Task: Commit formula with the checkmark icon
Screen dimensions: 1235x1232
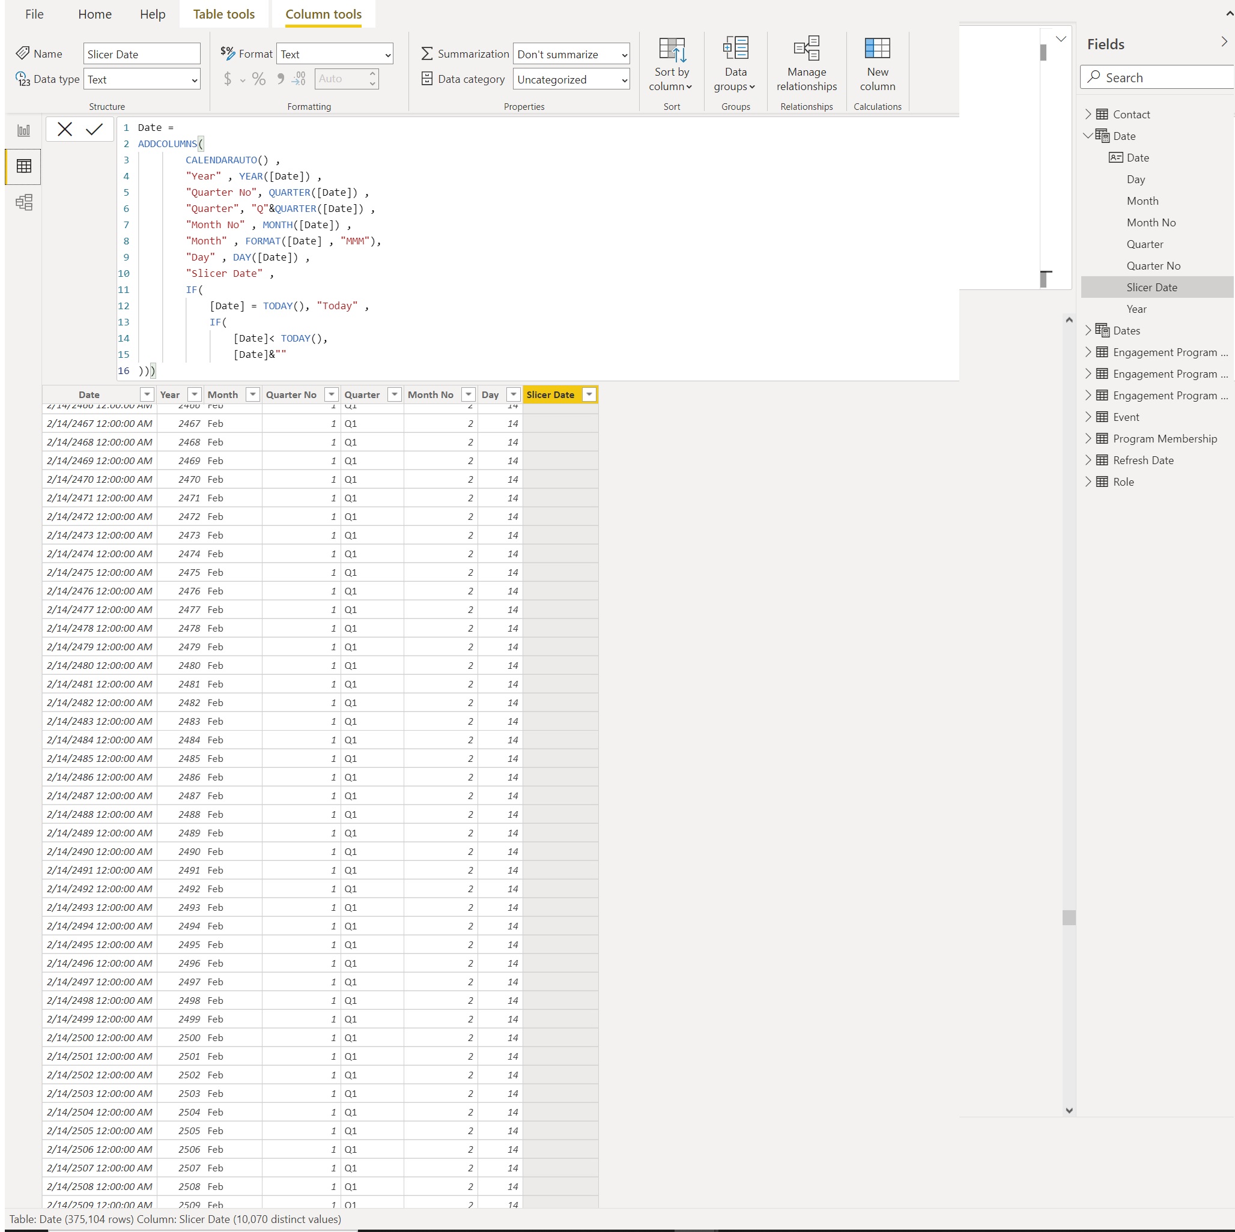Action: [94, 129]
